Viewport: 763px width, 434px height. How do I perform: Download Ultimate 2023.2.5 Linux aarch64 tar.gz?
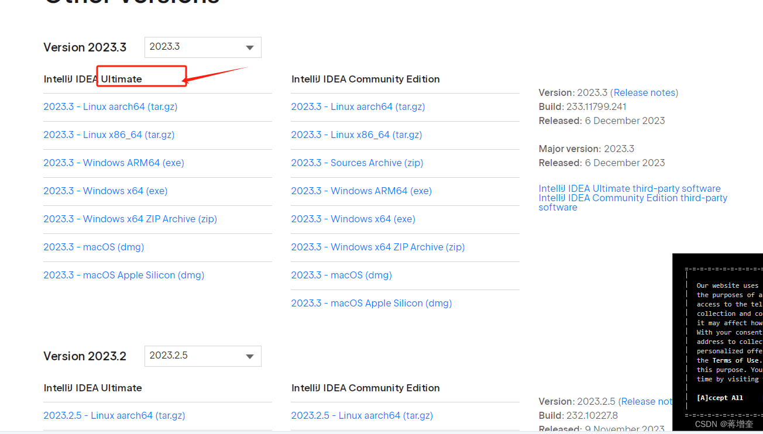tap(114, 415)
